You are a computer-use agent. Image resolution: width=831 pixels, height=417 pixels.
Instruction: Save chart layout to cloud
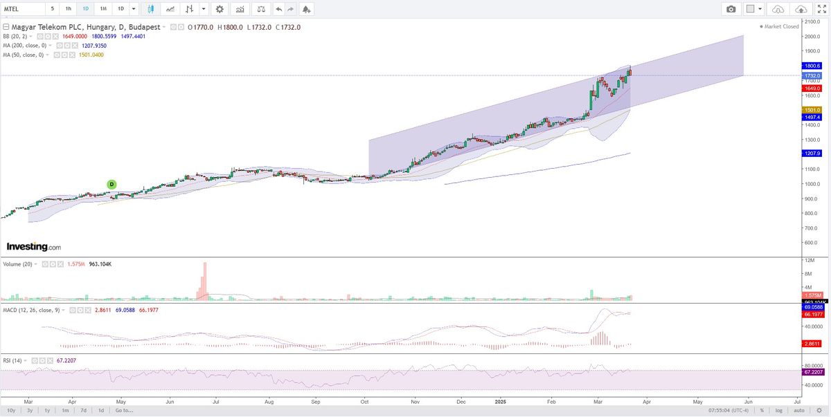coord(801,9)
